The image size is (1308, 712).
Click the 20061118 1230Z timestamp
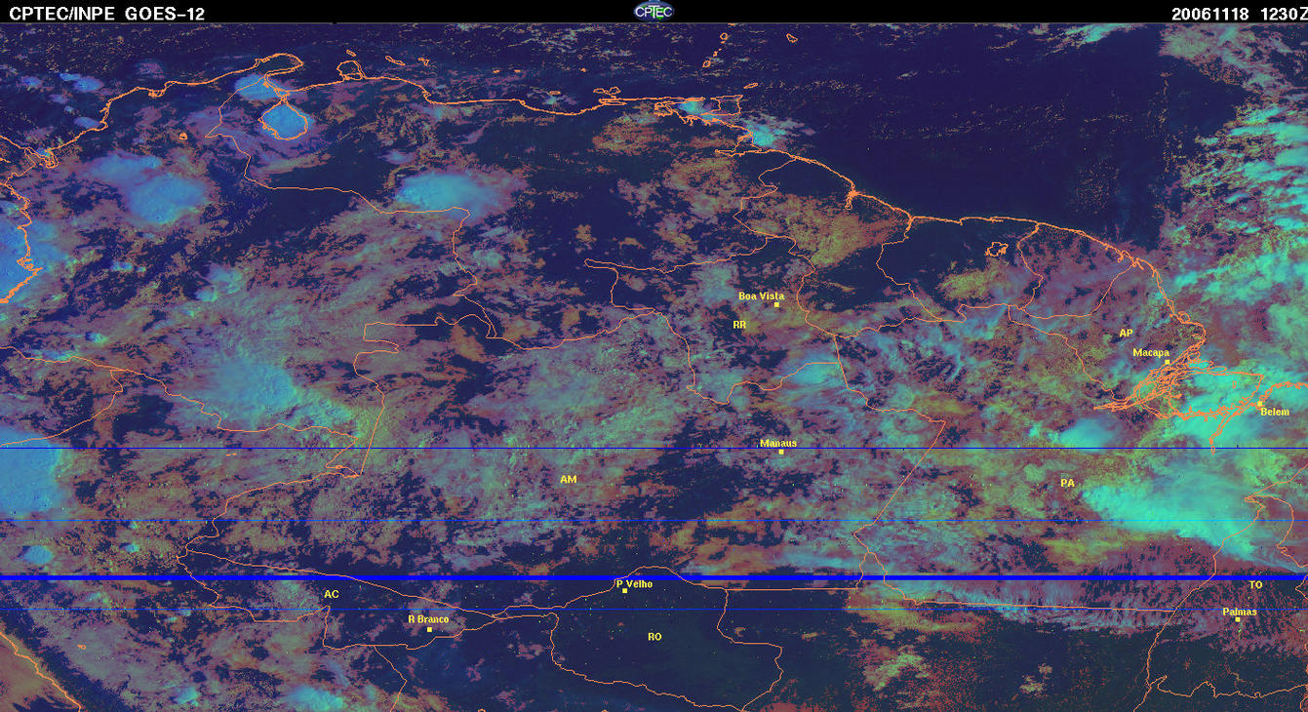click(1237, 13)
